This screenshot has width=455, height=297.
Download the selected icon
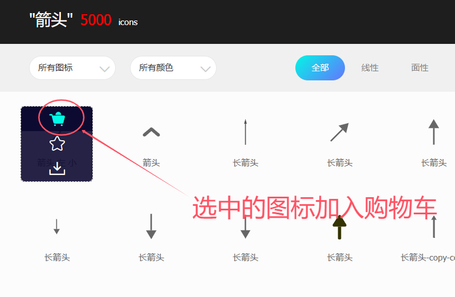point(57,169)
